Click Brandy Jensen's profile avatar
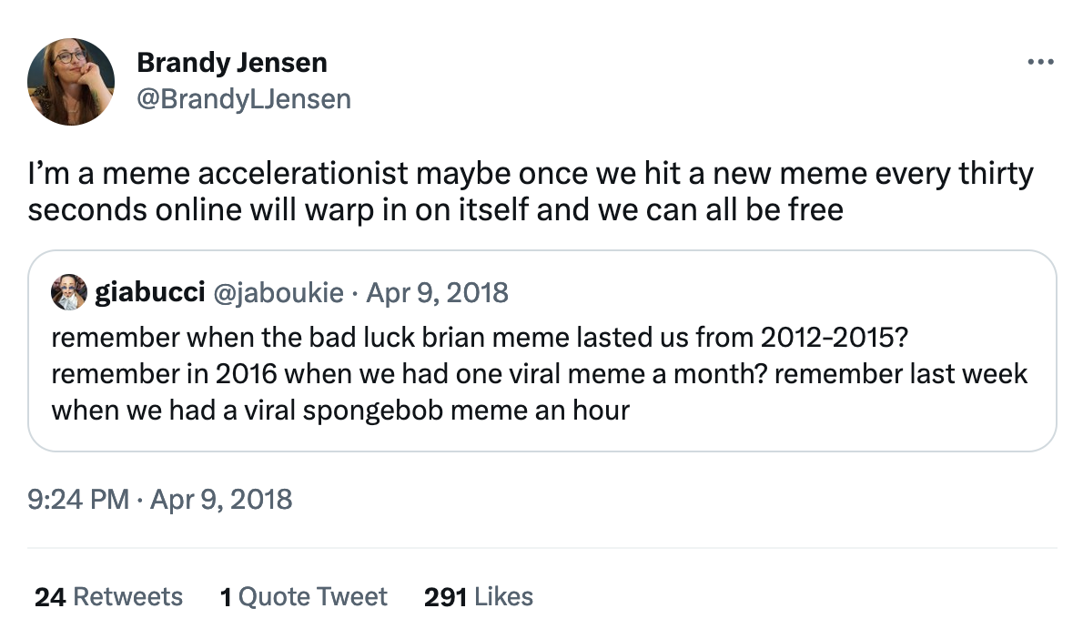This screenshot has height=639, width=1083. (x=71, y=82)
